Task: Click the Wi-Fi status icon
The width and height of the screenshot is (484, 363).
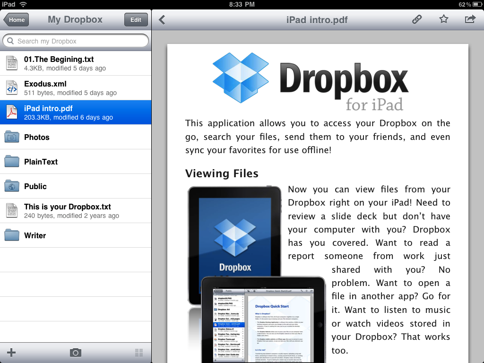Action: tap(23, 4)
